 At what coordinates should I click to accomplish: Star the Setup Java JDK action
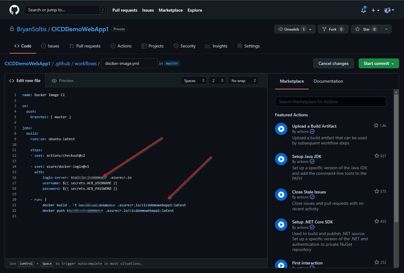[376, 156]
